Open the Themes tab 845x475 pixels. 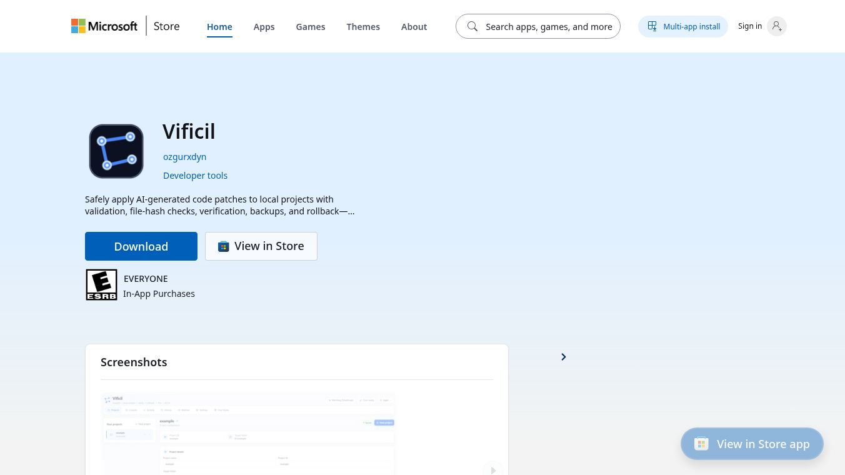pyautogui.click(x=363, y=27)
